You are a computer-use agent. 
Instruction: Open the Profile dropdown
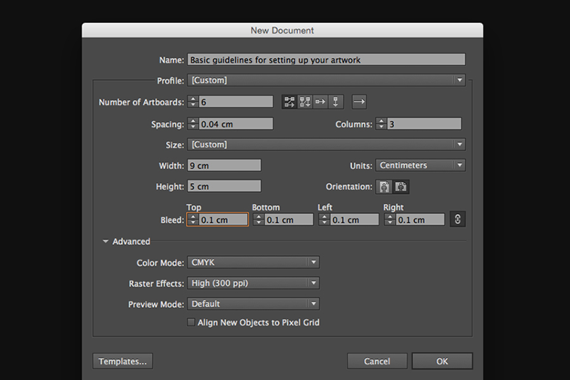[459, 80]
